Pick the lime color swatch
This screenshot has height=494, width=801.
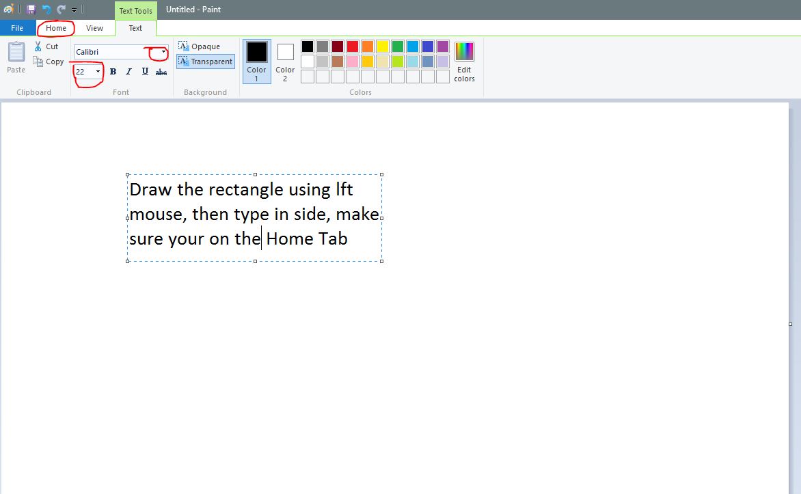[x=398, y=61]
